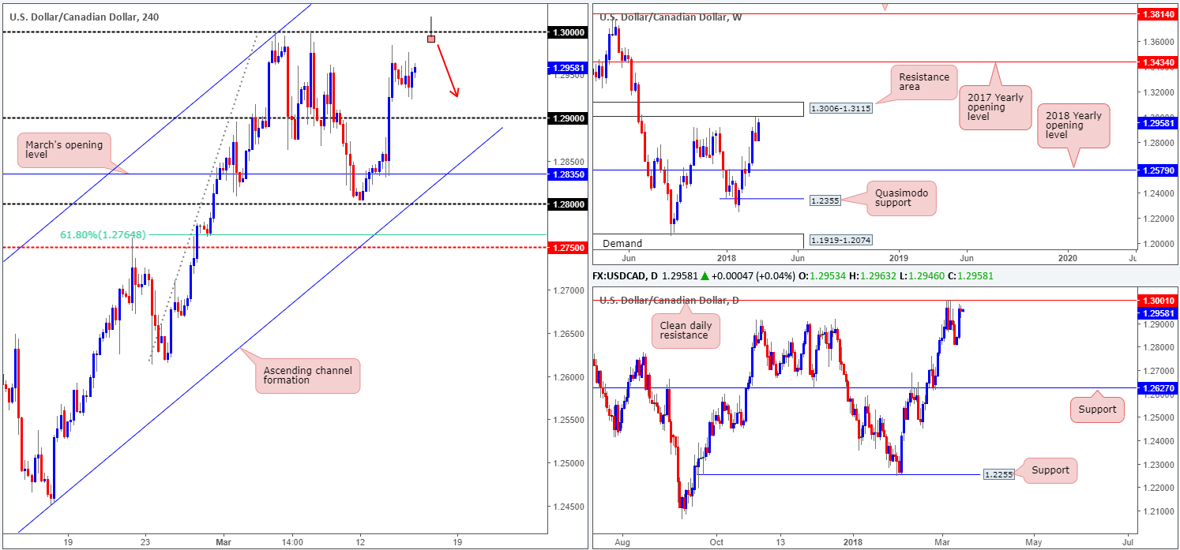Image resolution: width=1180 pixels, height=550 pixels.
Task: Click the blue 1.29581 current price label on 240 chart
Action: [x=567, y=68]
